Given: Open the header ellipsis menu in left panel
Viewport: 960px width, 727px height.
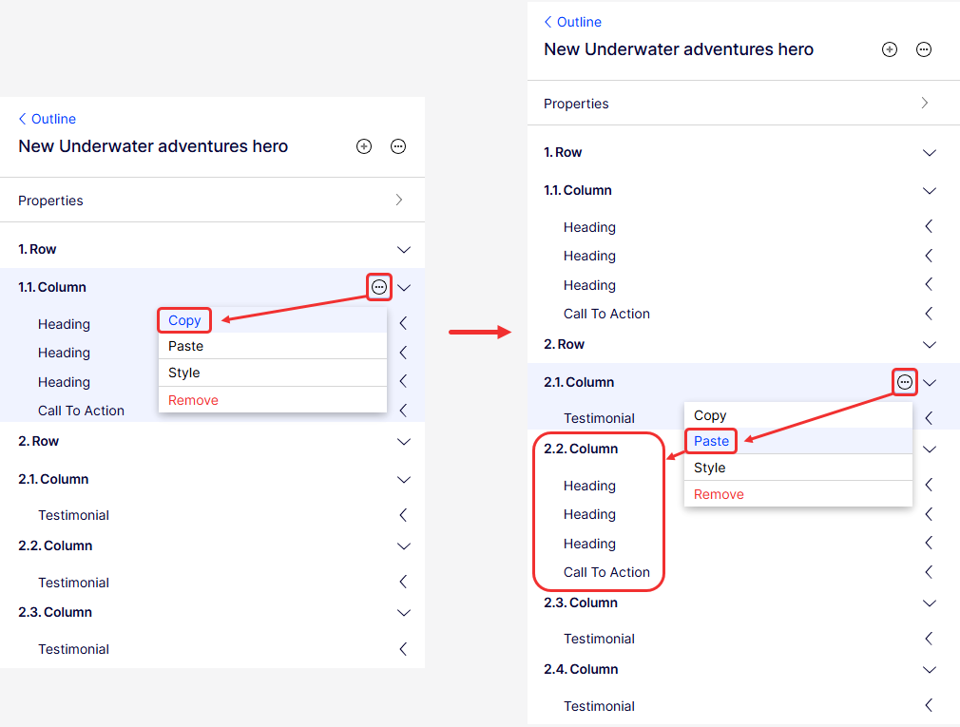Looking at the screenshot, I should pyautogui.click(x=398, y=146).
